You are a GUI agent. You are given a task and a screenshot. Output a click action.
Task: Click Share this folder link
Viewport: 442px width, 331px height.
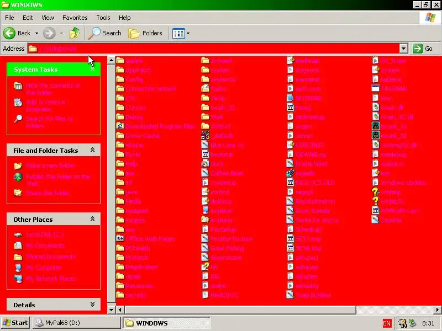(48, 193)
